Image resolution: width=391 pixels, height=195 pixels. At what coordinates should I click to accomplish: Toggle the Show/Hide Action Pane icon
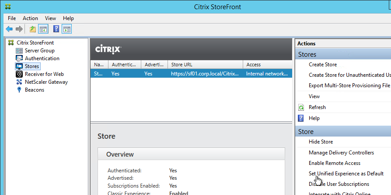tap(67, 29)
